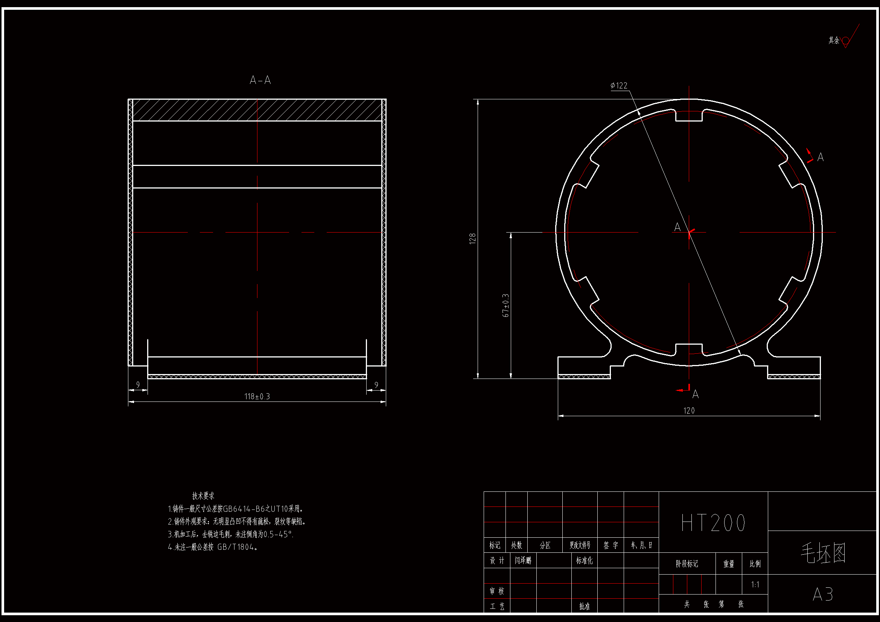This screenshot has width=880, height=622.
Task: Click the 标准化 cell in title block
Action: pos(584,561)
